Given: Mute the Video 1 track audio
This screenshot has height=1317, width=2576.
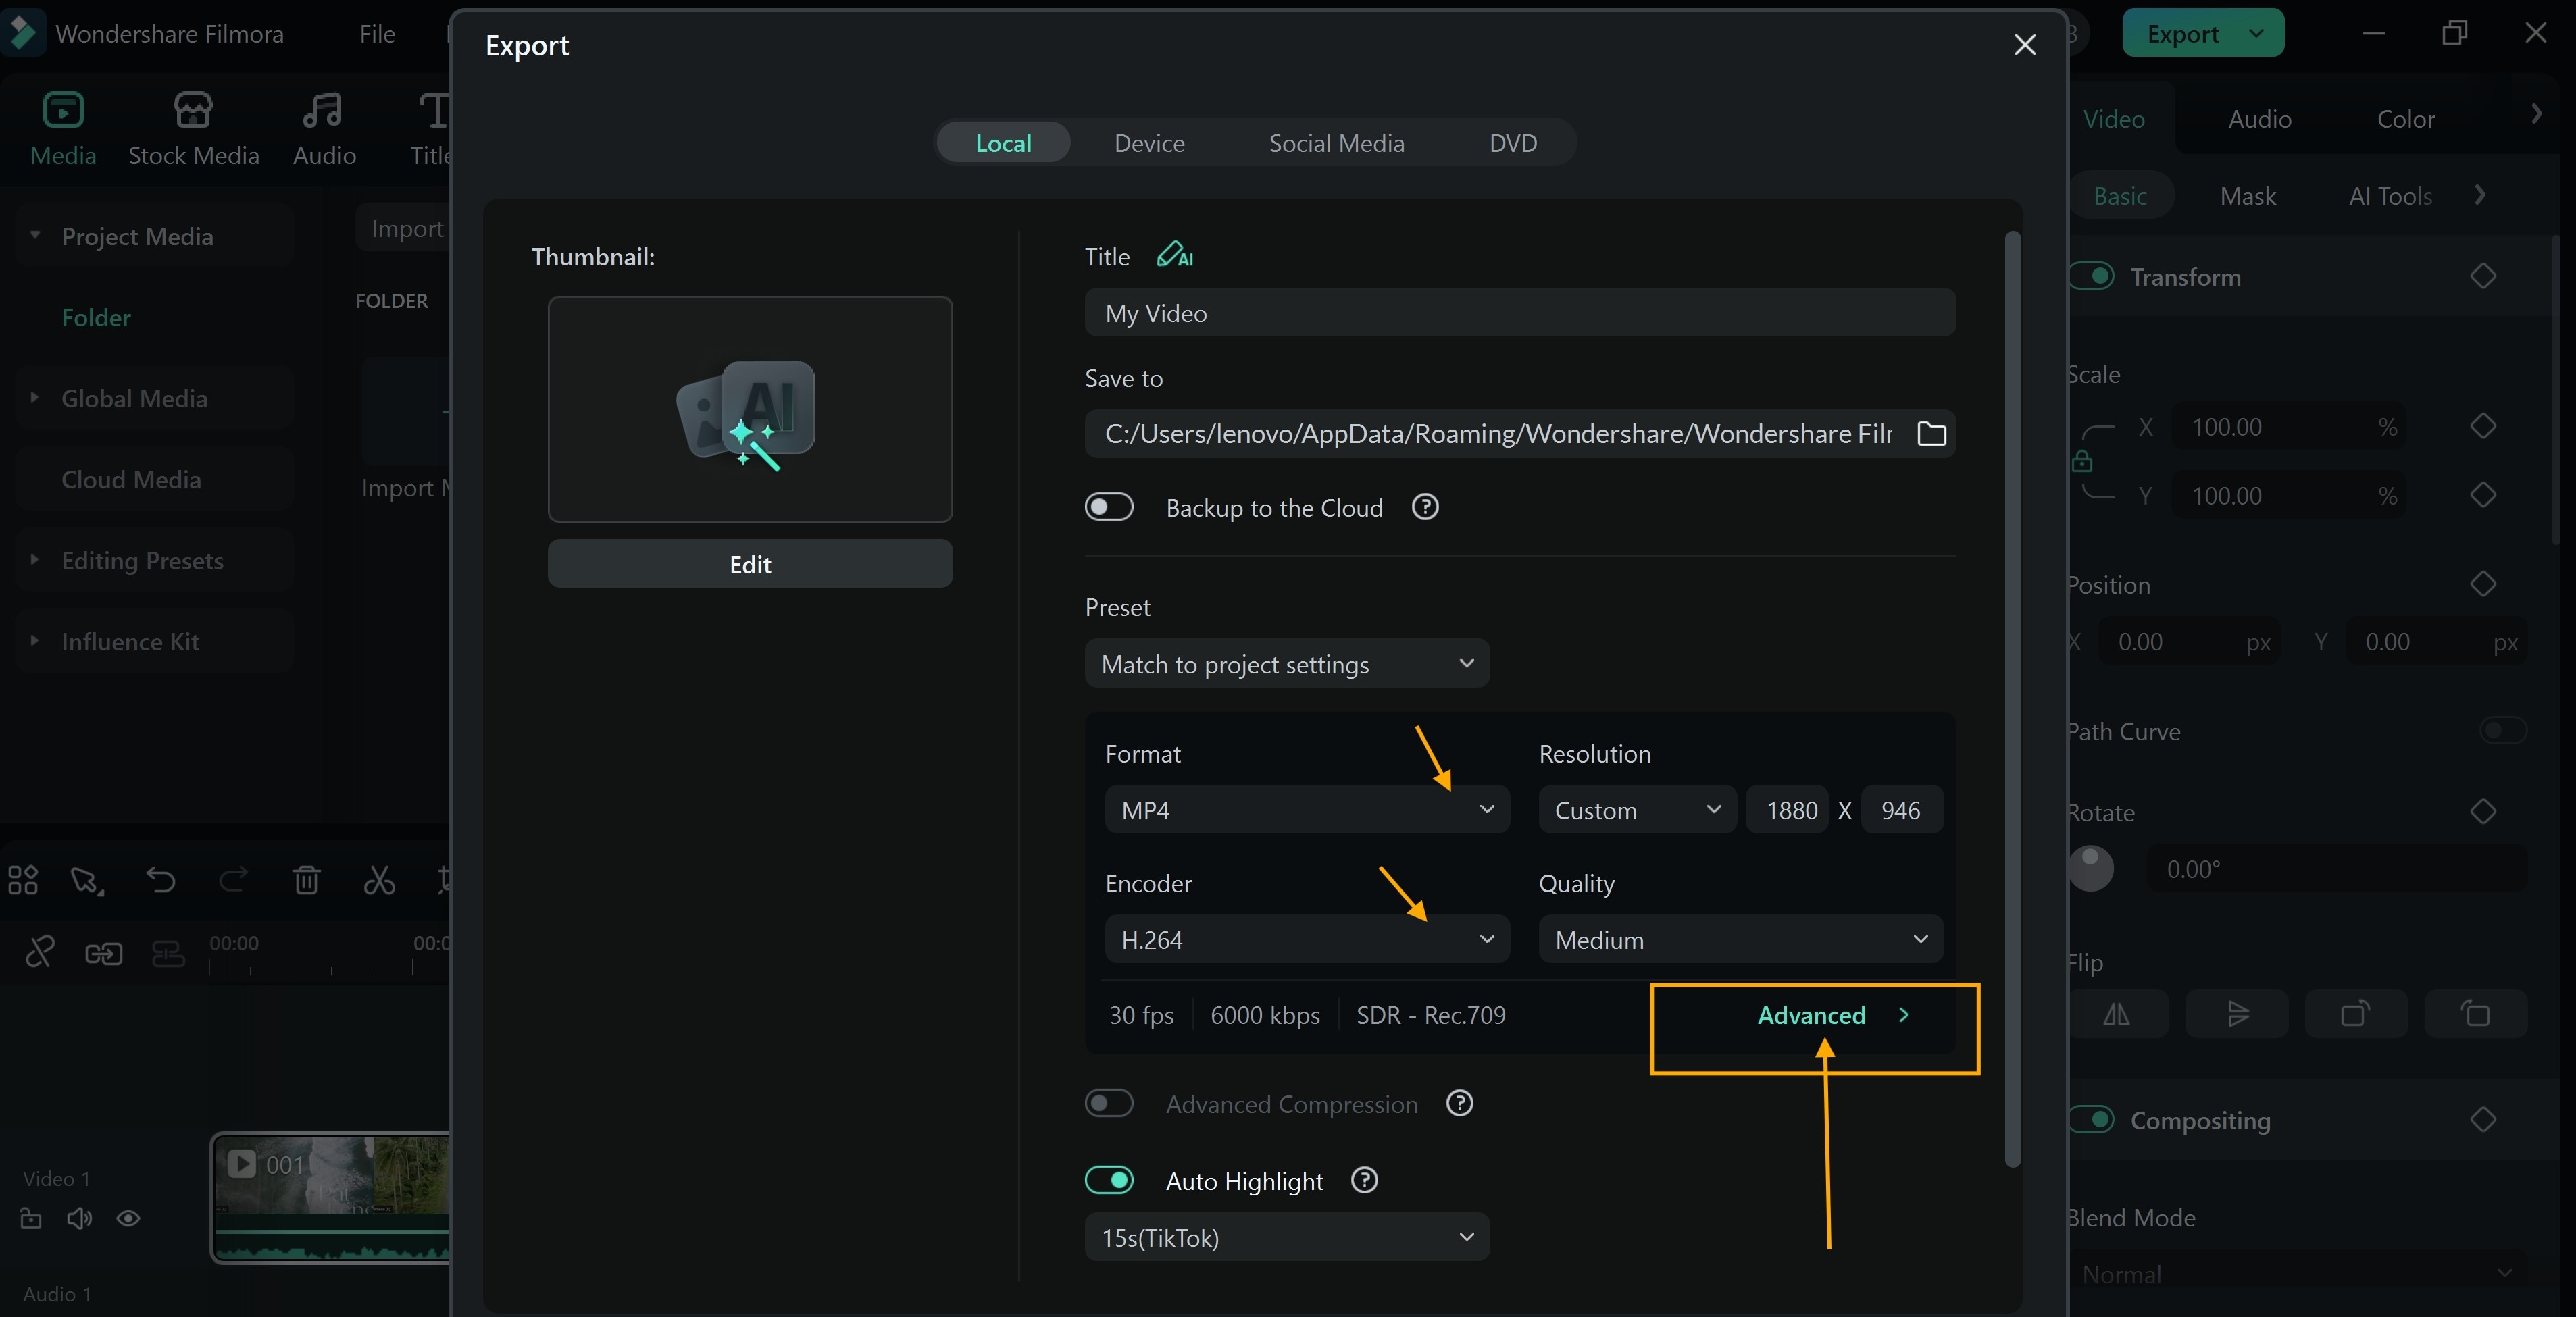Looking at the screenshot, I should (79, 1218).
